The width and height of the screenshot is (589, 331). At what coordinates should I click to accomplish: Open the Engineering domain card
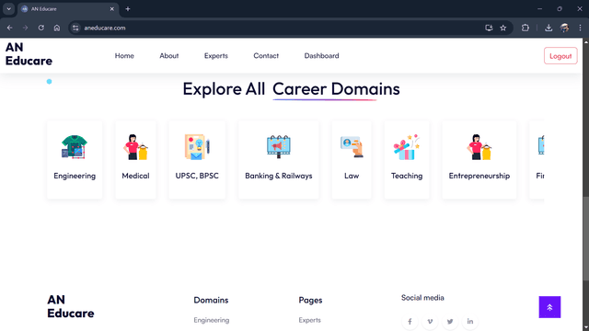75,159
